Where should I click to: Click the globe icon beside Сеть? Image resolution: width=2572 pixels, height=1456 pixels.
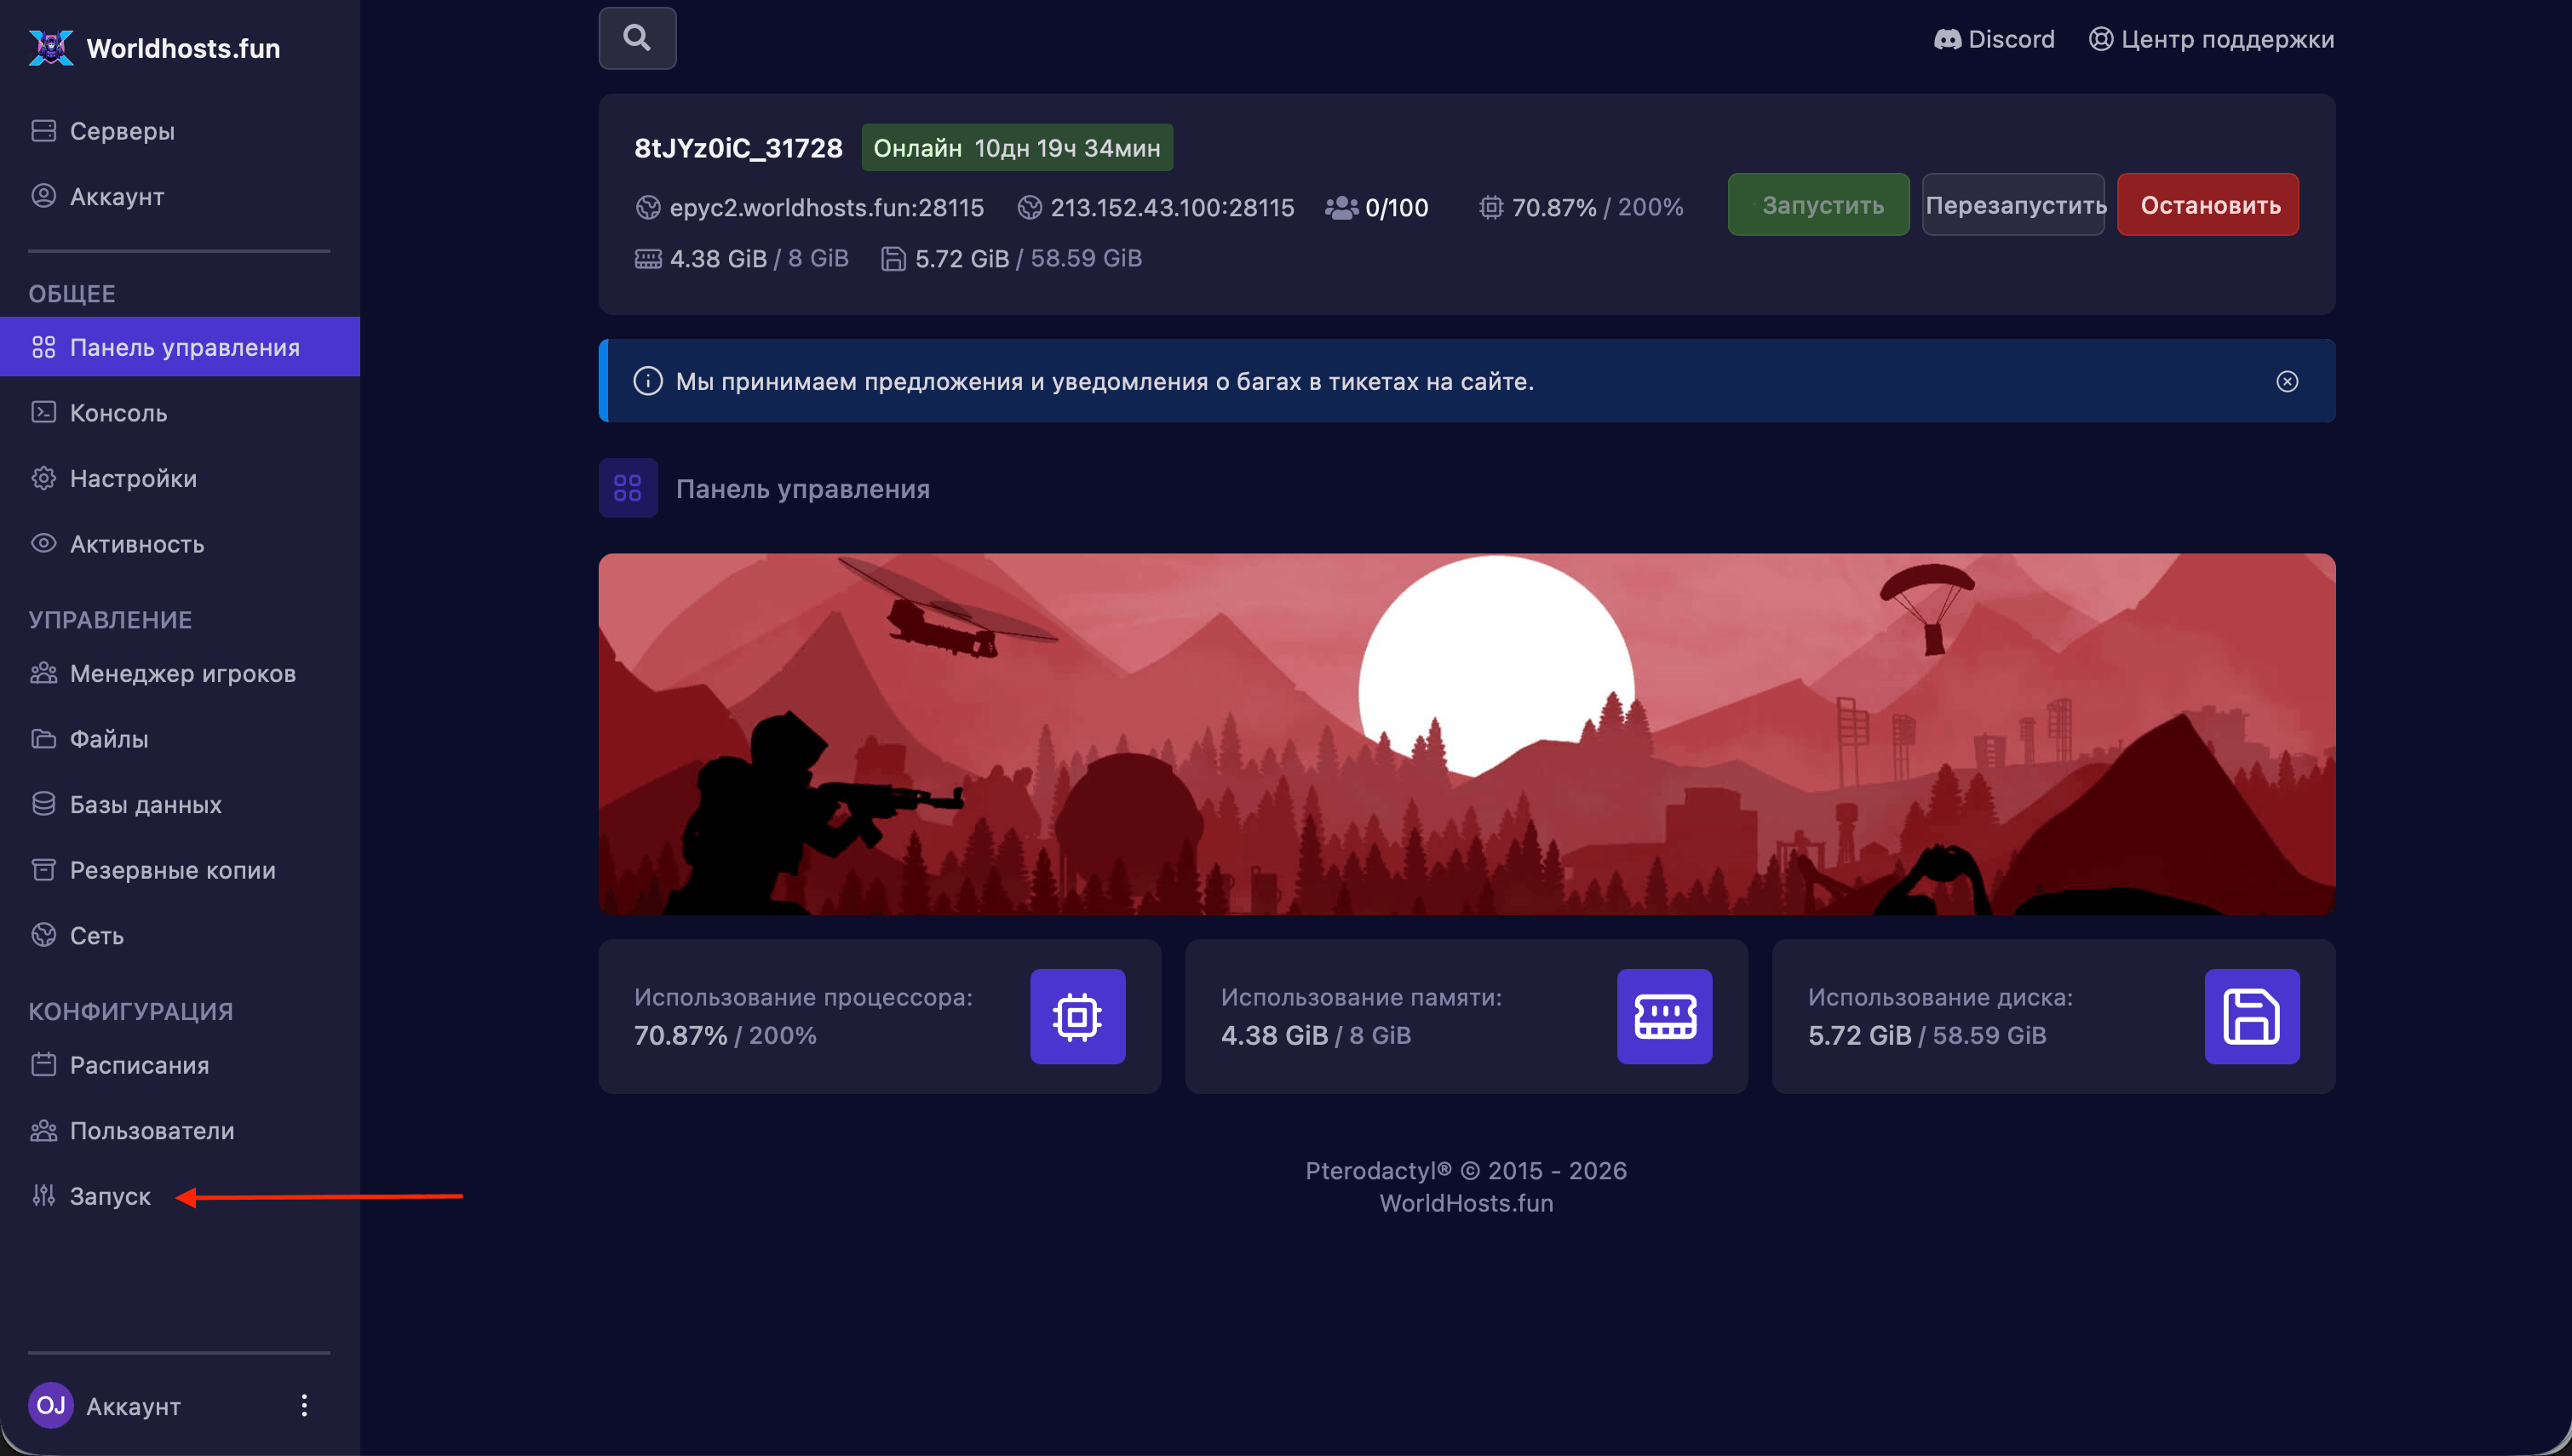(x=43, y=935)
